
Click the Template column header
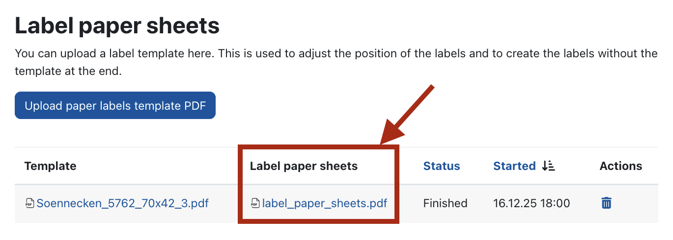click(x=50, y=166)
